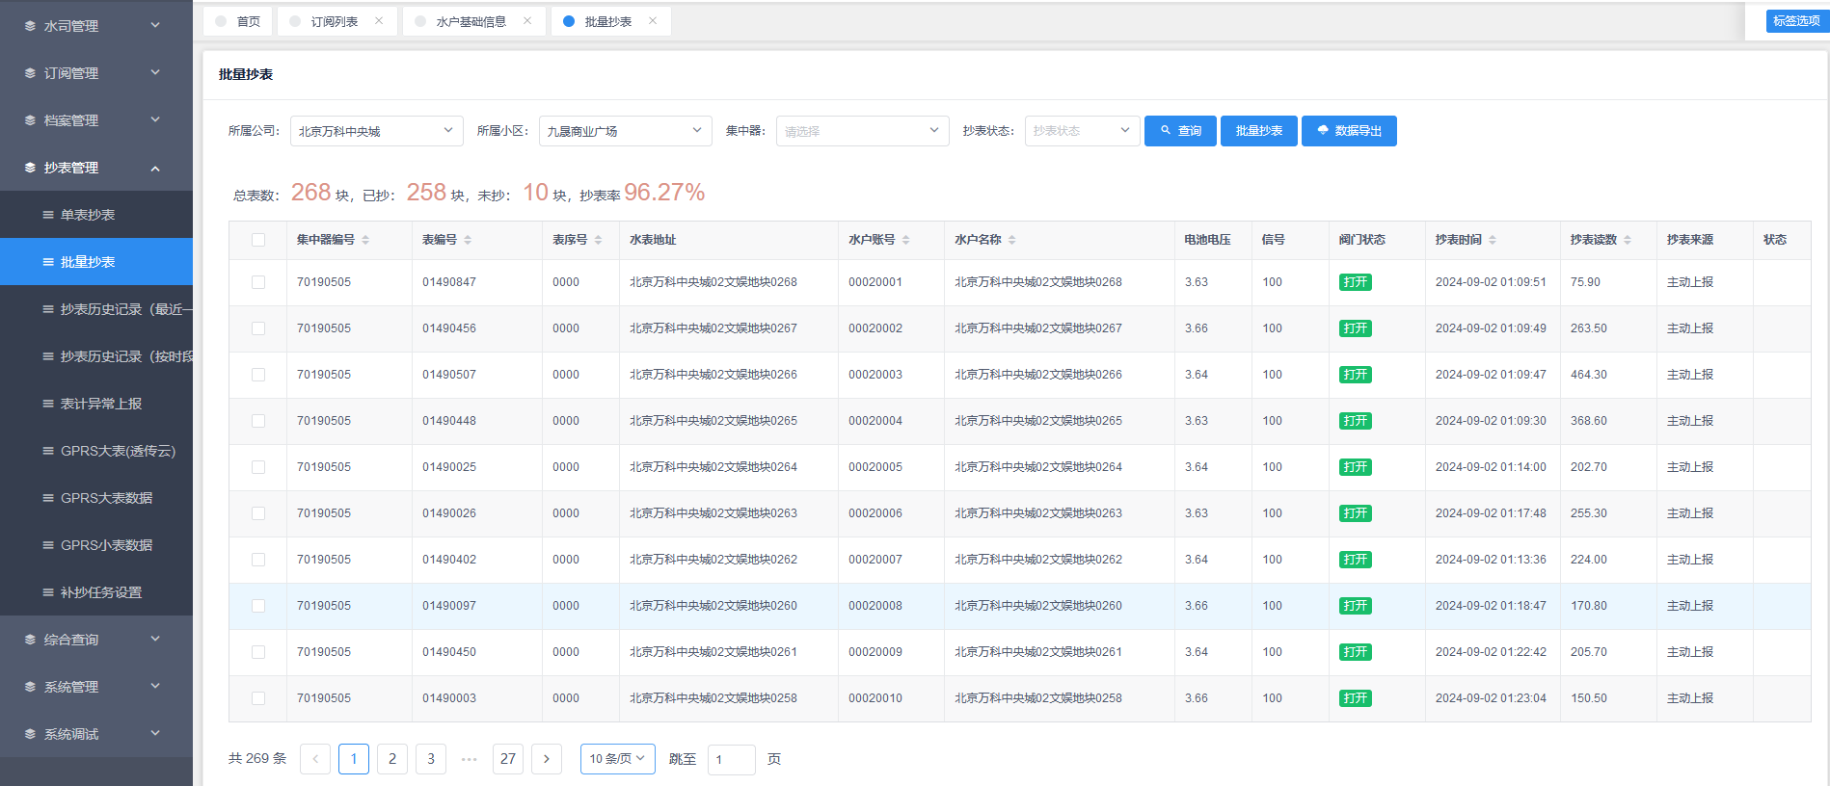This screenshot has width=1830, height=786.
Task: Click 打开 valve status for 01490847
Action: (x=1356, y=282)
